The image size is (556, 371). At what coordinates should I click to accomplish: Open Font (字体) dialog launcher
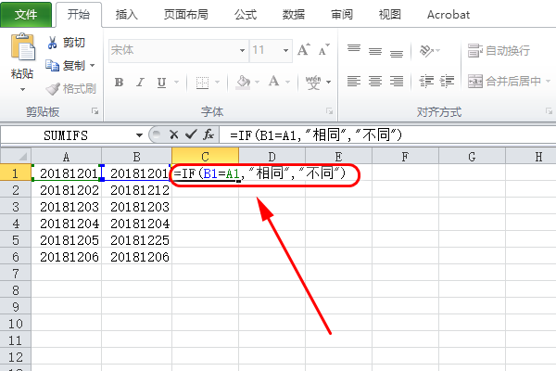pos(329,111)
